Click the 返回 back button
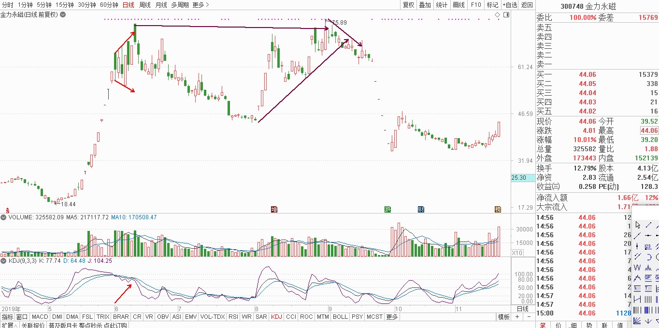The width and height of the screenshot is (659, 328). pyautogui.click(x=527, y=5)
